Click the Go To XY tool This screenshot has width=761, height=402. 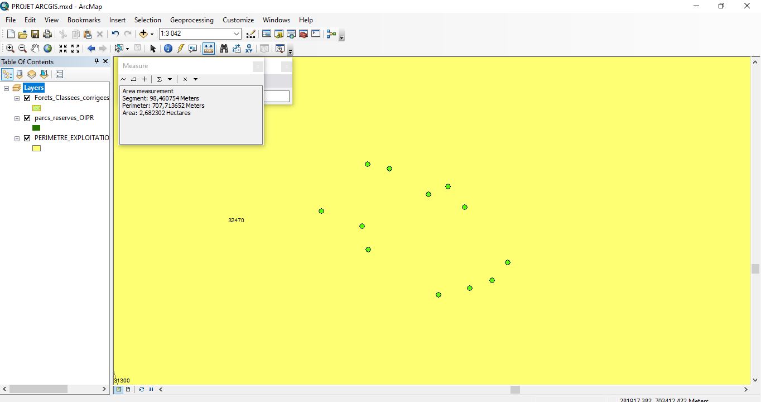pyautogui.click(x=249, y=49)
